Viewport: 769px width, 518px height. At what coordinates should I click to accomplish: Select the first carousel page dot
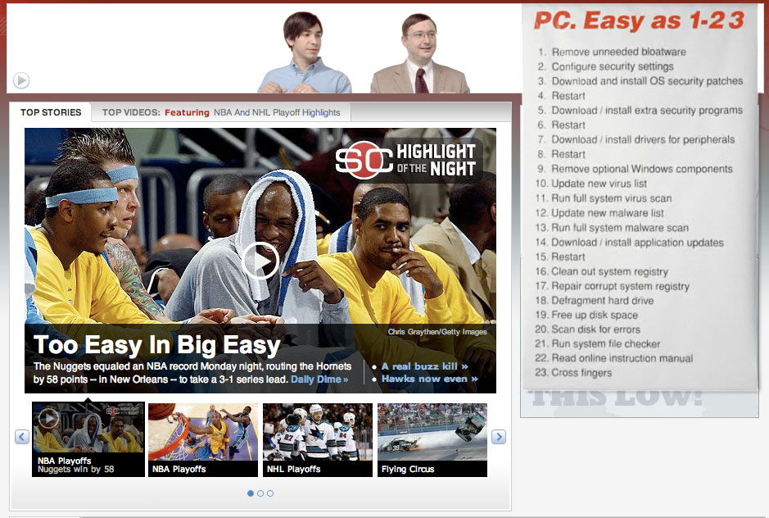click(251, 493)
